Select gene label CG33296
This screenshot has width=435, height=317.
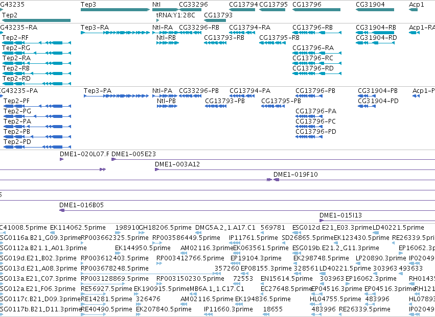point(193,5)
